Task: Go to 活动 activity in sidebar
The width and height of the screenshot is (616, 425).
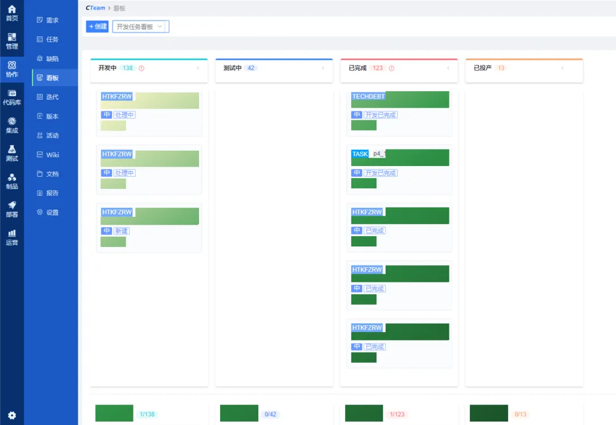Action: (51, 136)
